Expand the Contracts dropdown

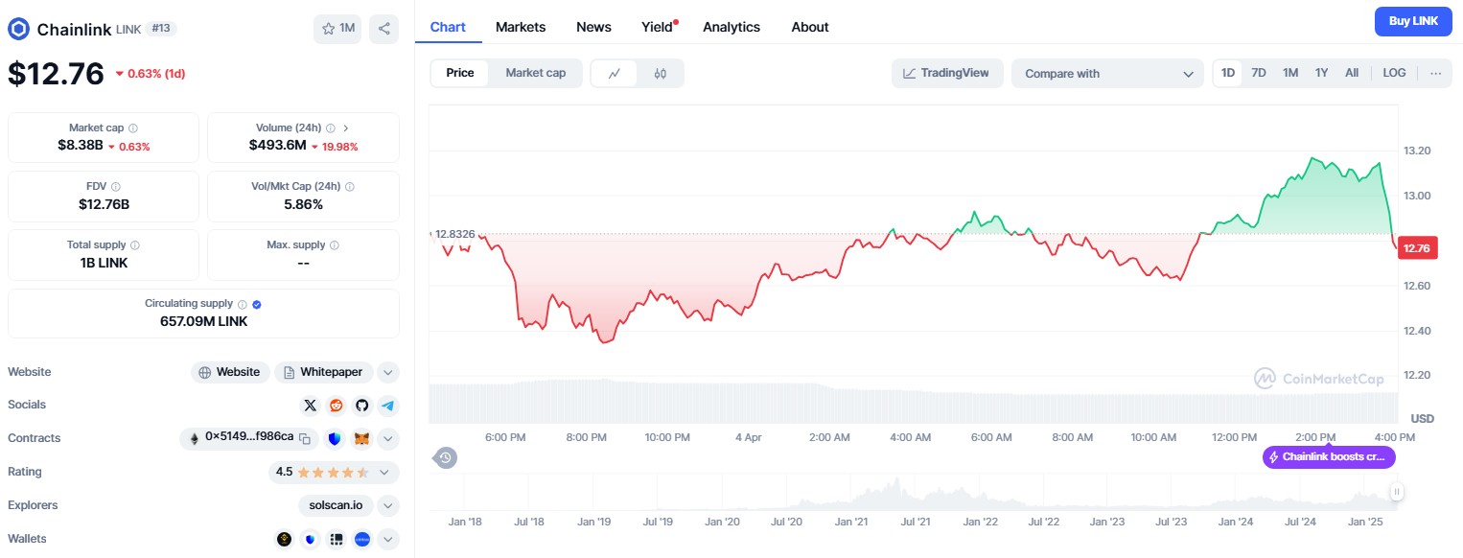pos(387,438)
